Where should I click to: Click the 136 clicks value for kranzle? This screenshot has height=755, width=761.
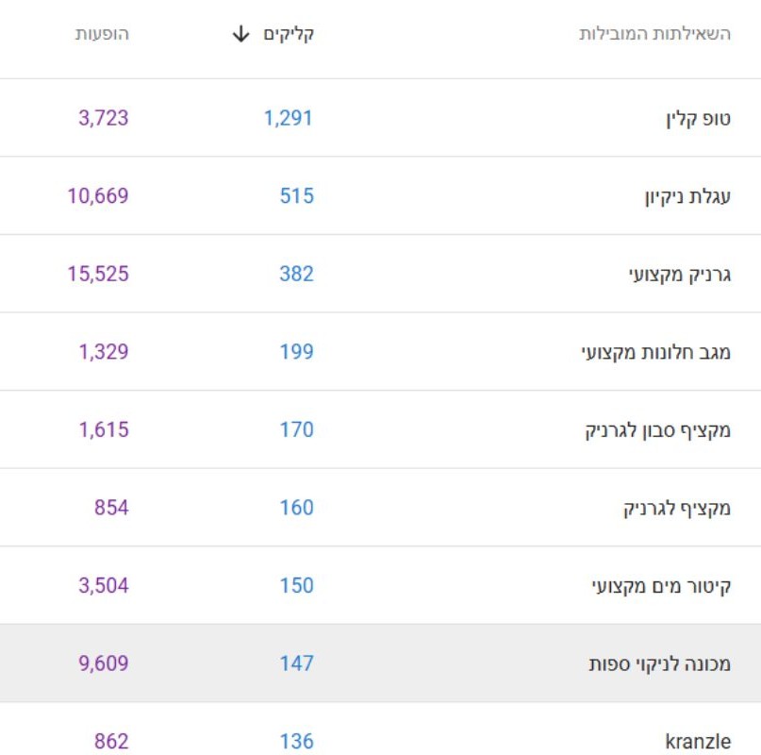coord(296,742)
